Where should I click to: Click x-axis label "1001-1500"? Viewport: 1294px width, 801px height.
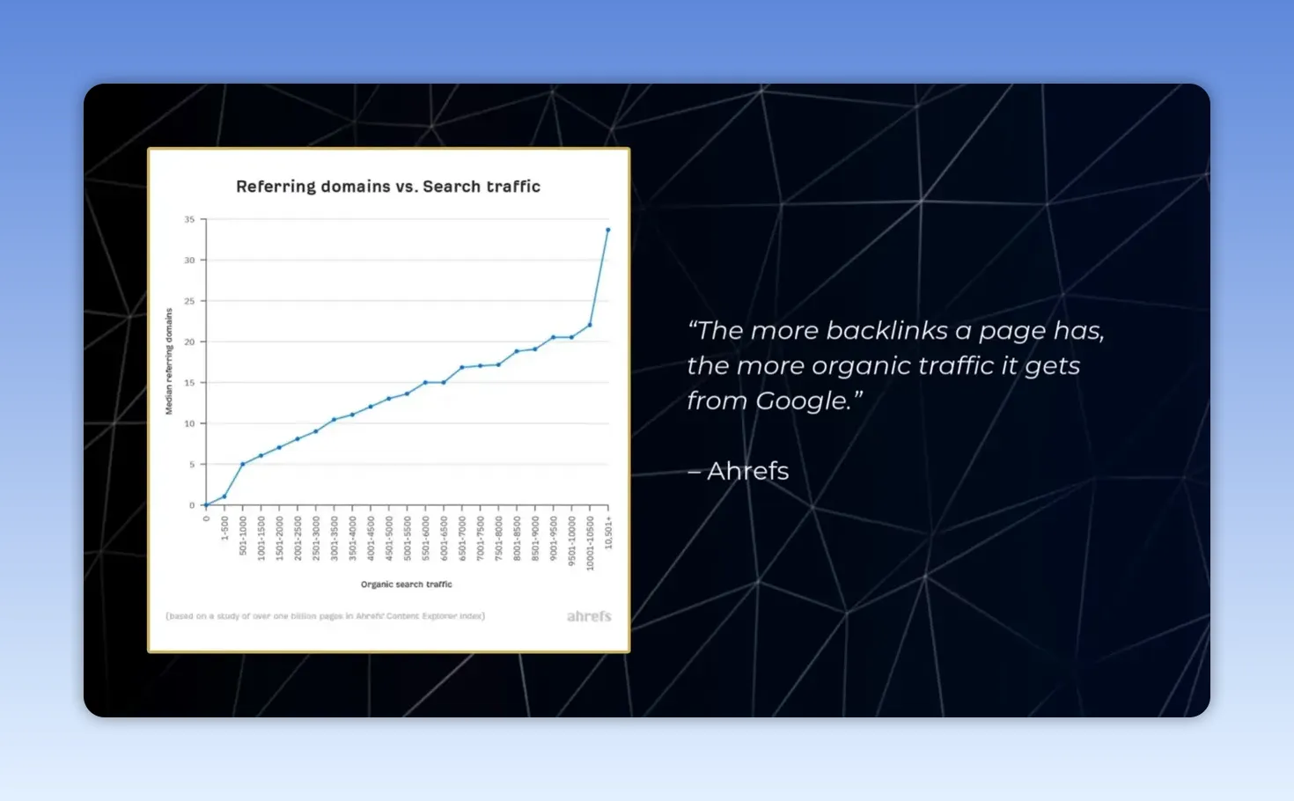[x=261, y=539]
